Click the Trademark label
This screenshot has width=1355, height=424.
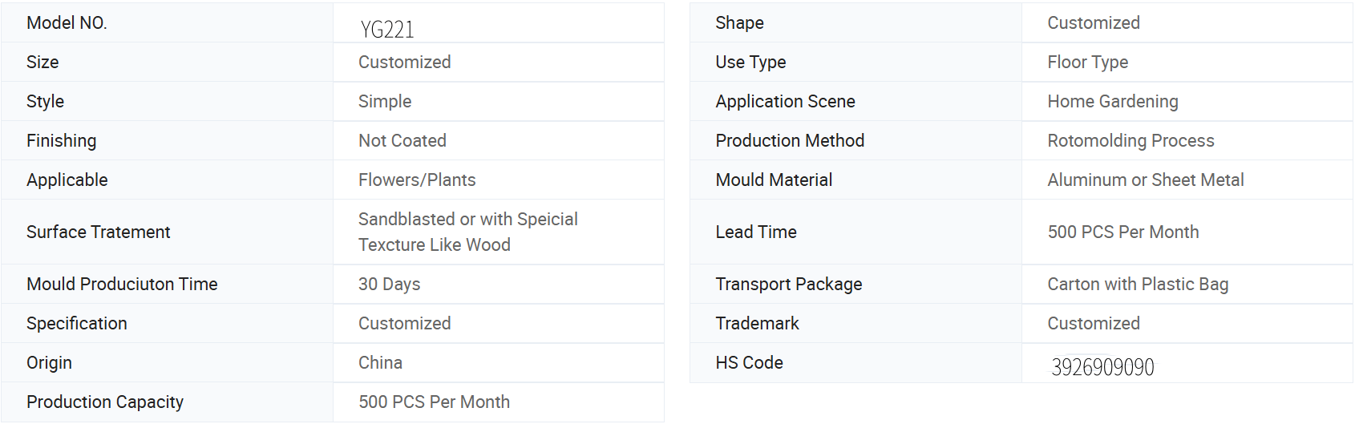coord(757,324)
